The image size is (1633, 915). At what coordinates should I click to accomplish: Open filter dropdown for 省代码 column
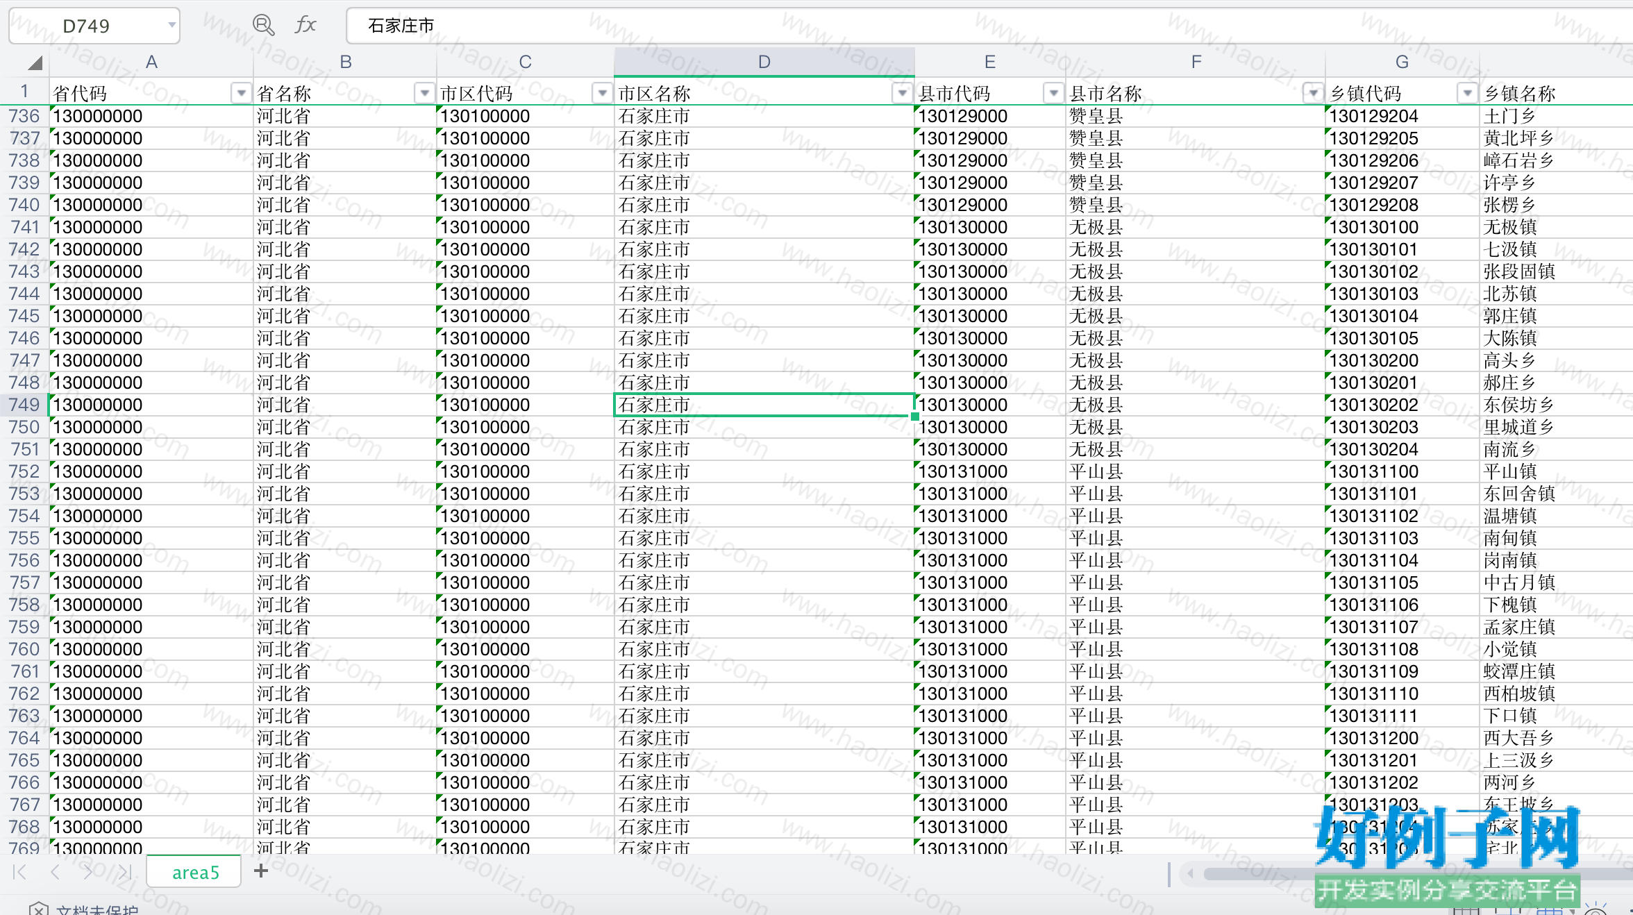click(x=241, y=92)
